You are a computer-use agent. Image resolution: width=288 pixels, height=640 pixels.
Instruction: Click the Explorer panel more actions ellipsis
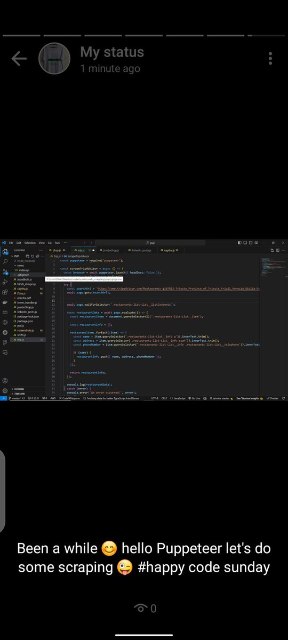click(x=42, y=250)
